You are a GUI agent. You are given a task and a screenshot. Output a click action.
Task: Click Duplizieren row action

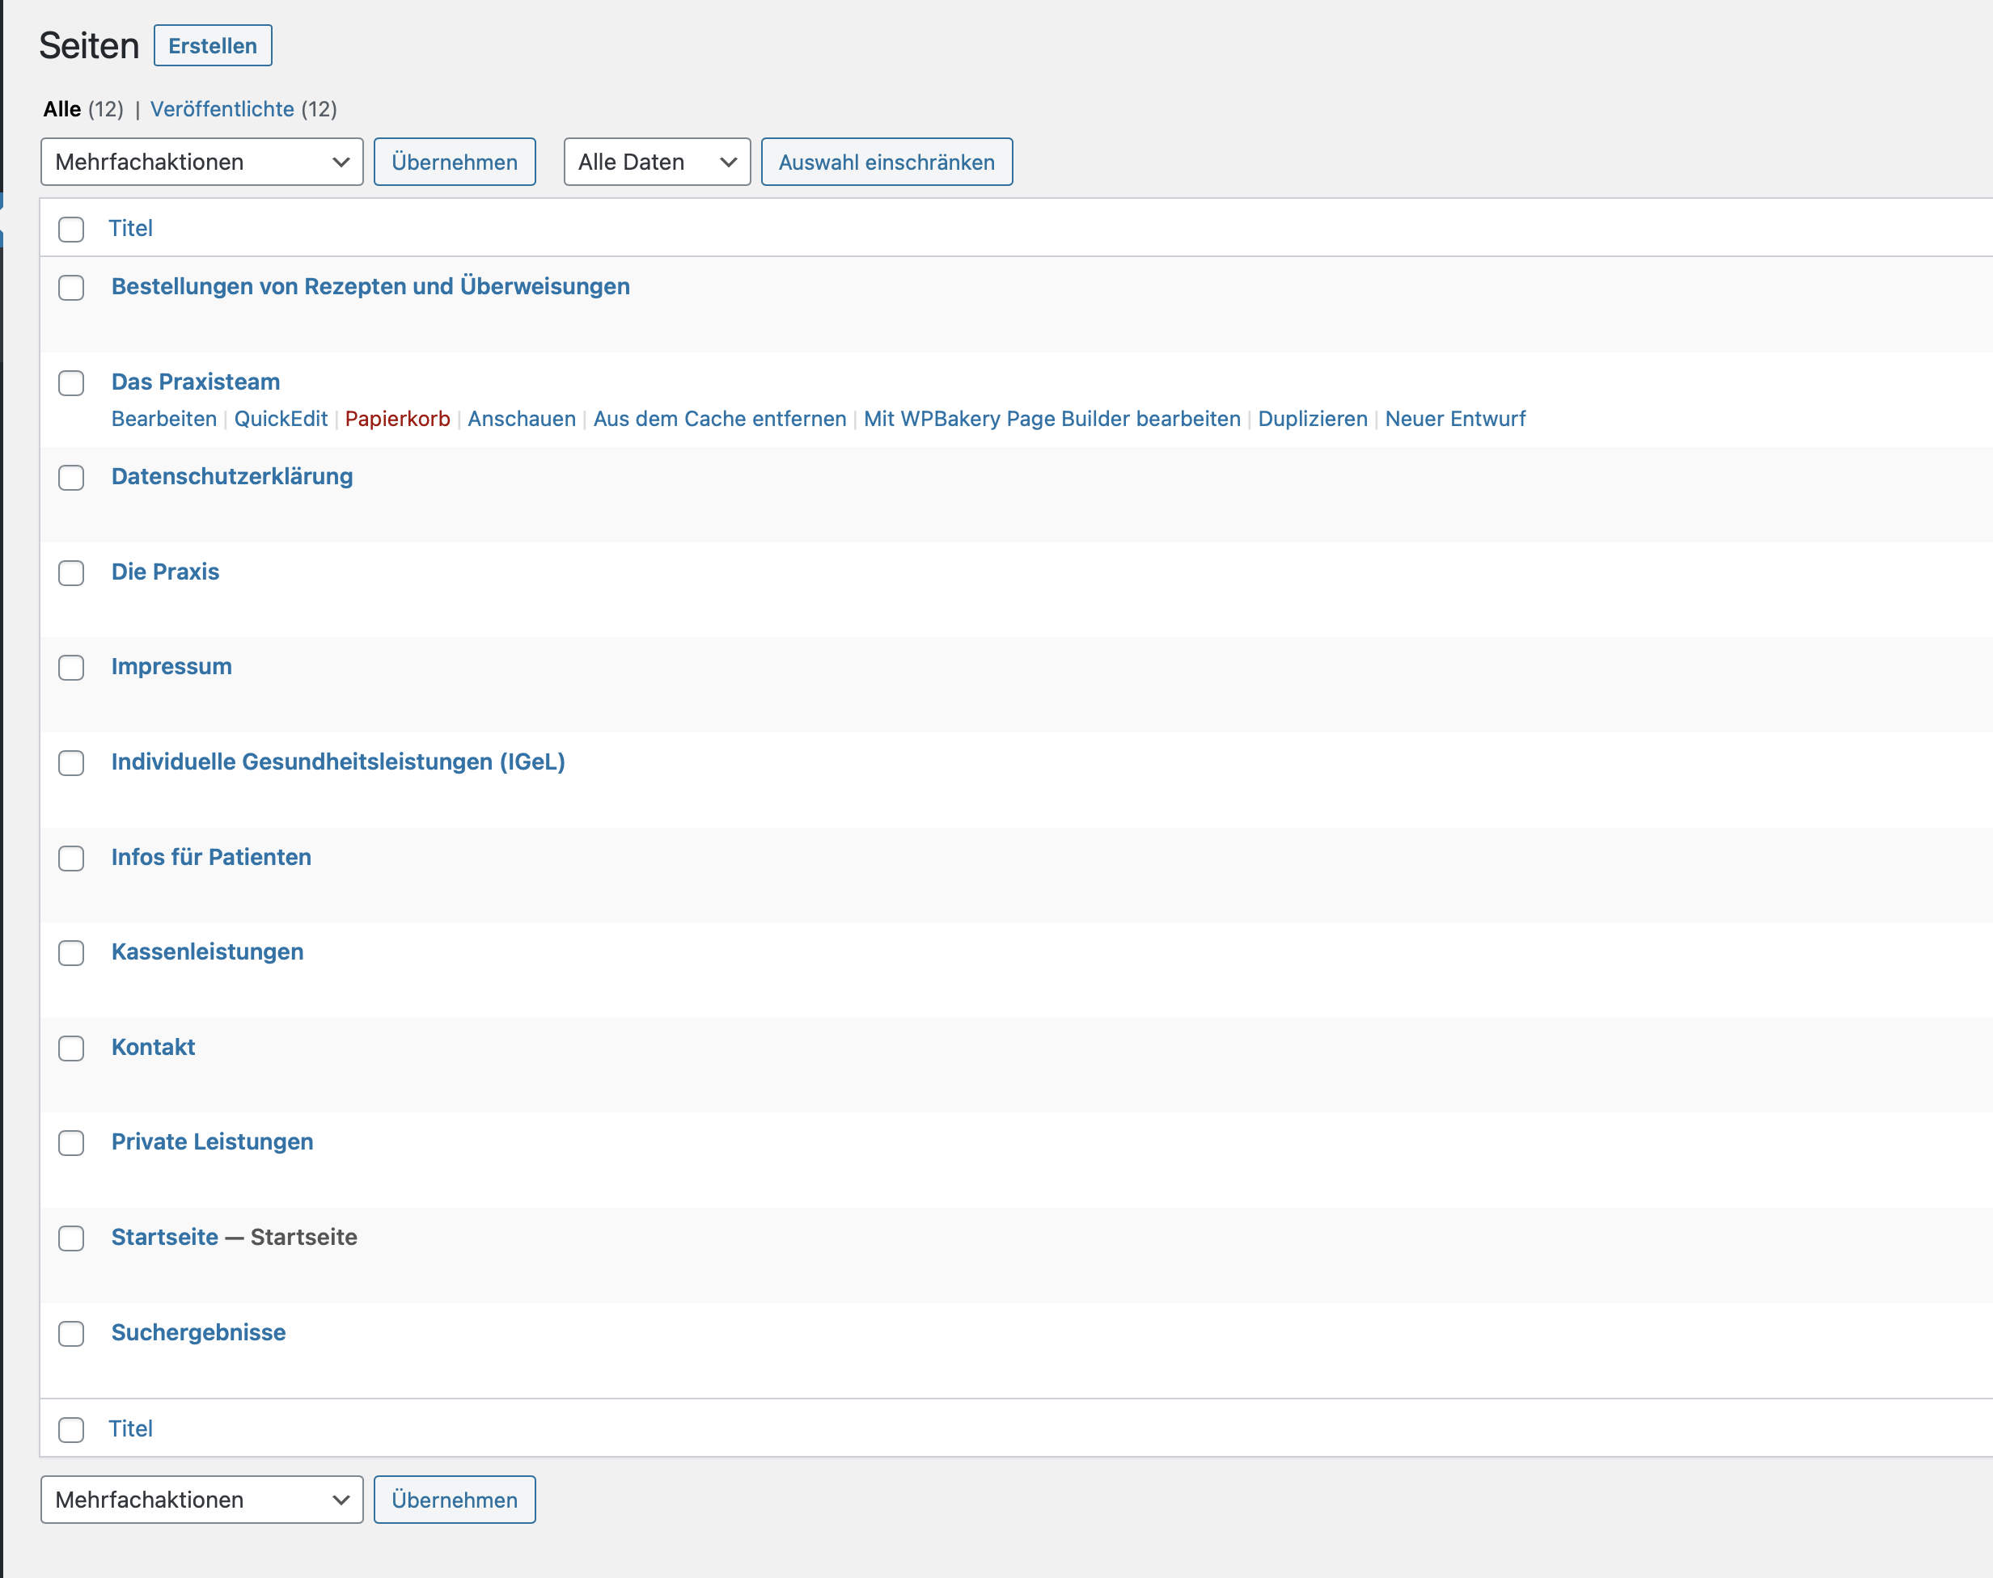[1312, 419]
